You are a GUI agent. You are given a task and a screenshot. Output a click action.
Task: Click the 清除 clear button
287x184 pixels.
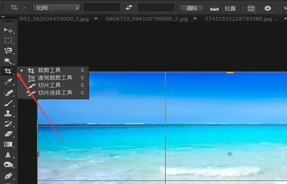(191, 8)
